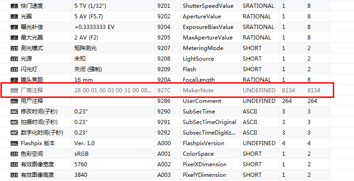
Task: Click the +0.3333333 EV value
Action: [94, 27]
